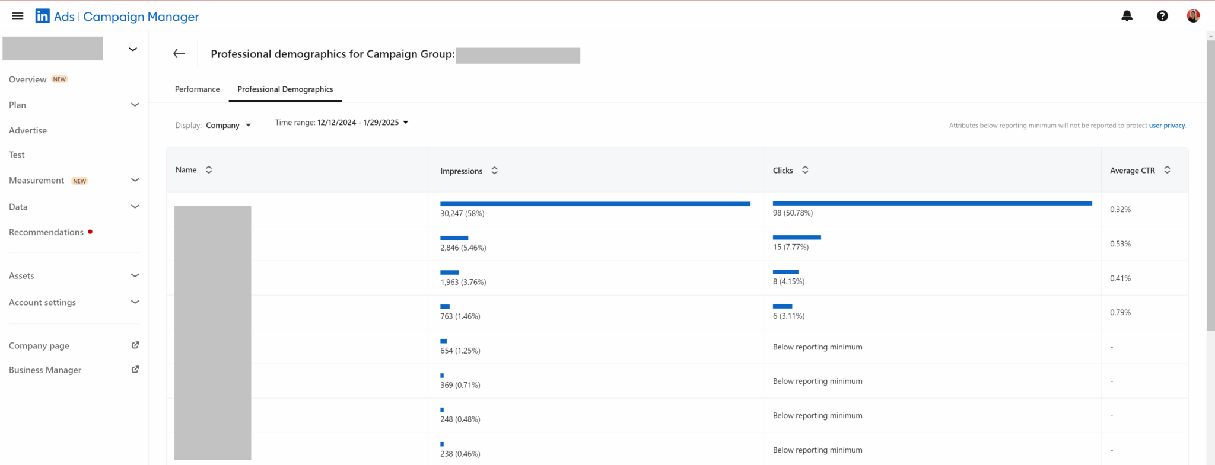Click the Campaign Manager title link

[141, 17]
